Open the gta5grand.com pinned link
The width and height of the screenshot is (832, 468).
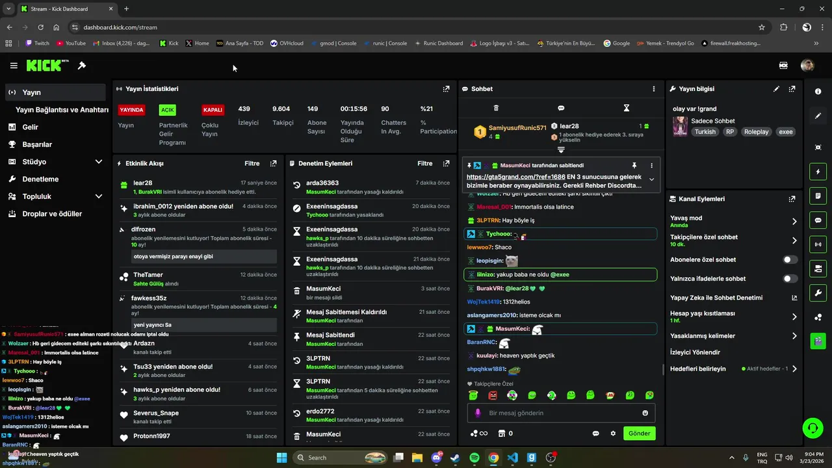[x=516, y=177]
